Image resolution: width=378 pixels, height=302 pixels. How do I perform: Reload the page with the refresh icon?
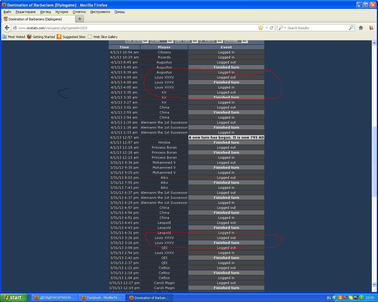271,28
